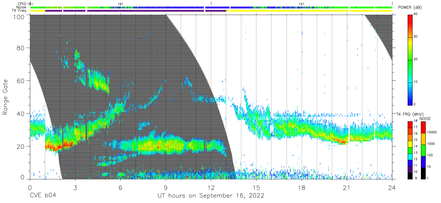Click "UT hours on September 16, 2022" label
This screenshot has height=203, width=441.
coord(211,196)
